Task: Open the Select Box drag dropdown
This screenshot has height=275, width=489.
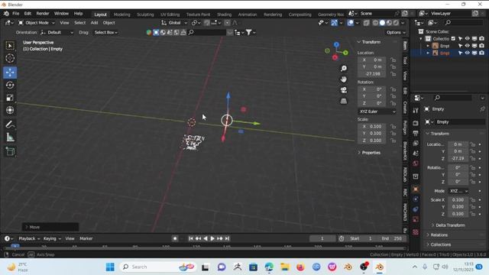Action: click(x=105, y=32)
